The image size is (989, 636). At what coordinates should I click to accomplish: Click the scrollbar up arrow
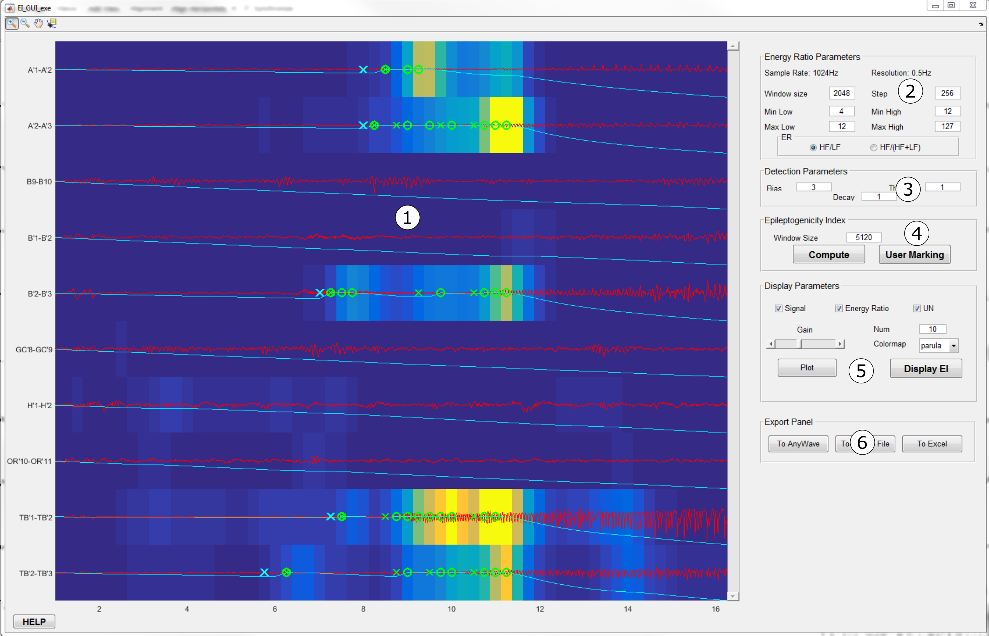coord(732,46)
